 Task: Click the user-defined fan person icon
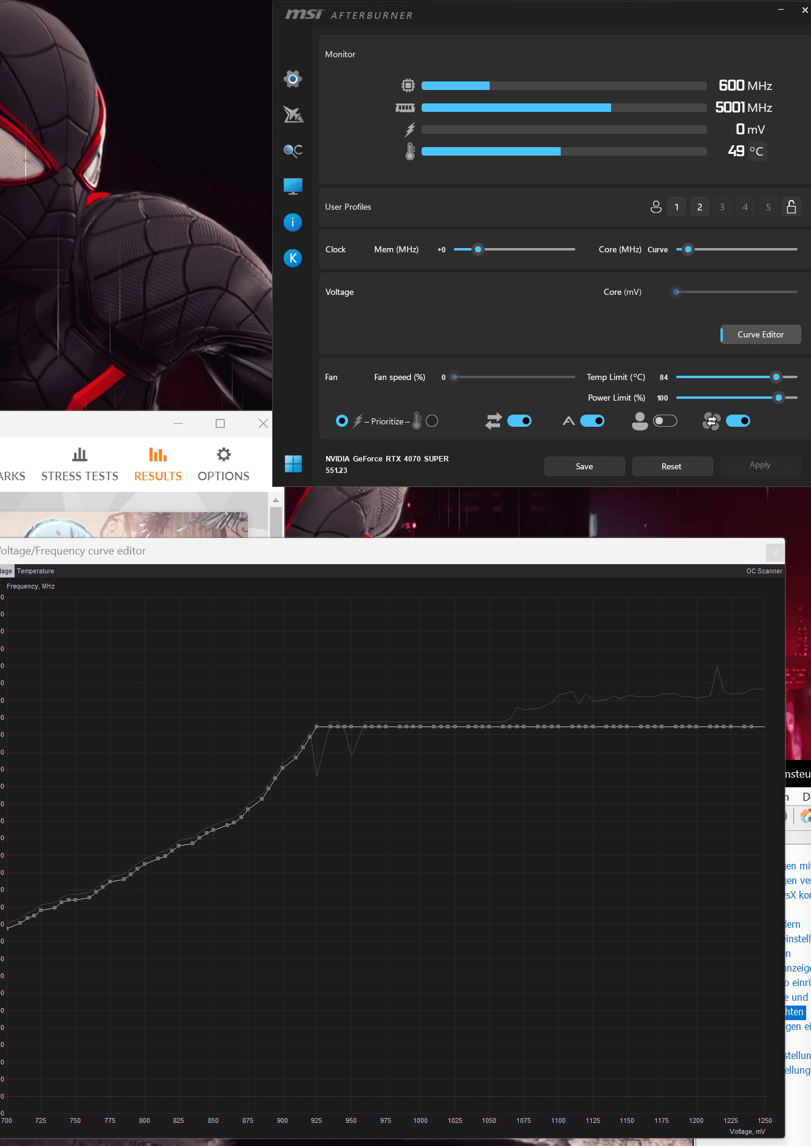pyautogui.click(x=640, y=421)
